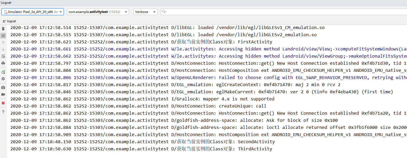Open the Emulator Pixel_3a device dropdown

(x=32, y=12)
